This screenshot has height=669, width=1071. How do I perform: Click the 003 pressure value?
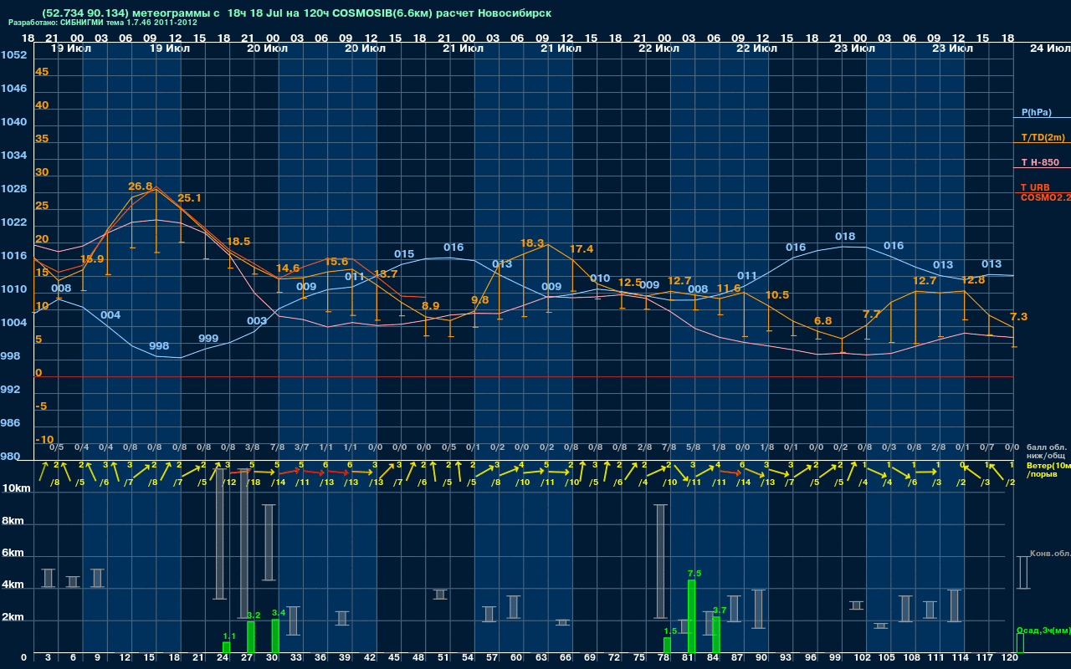[257, 321]
